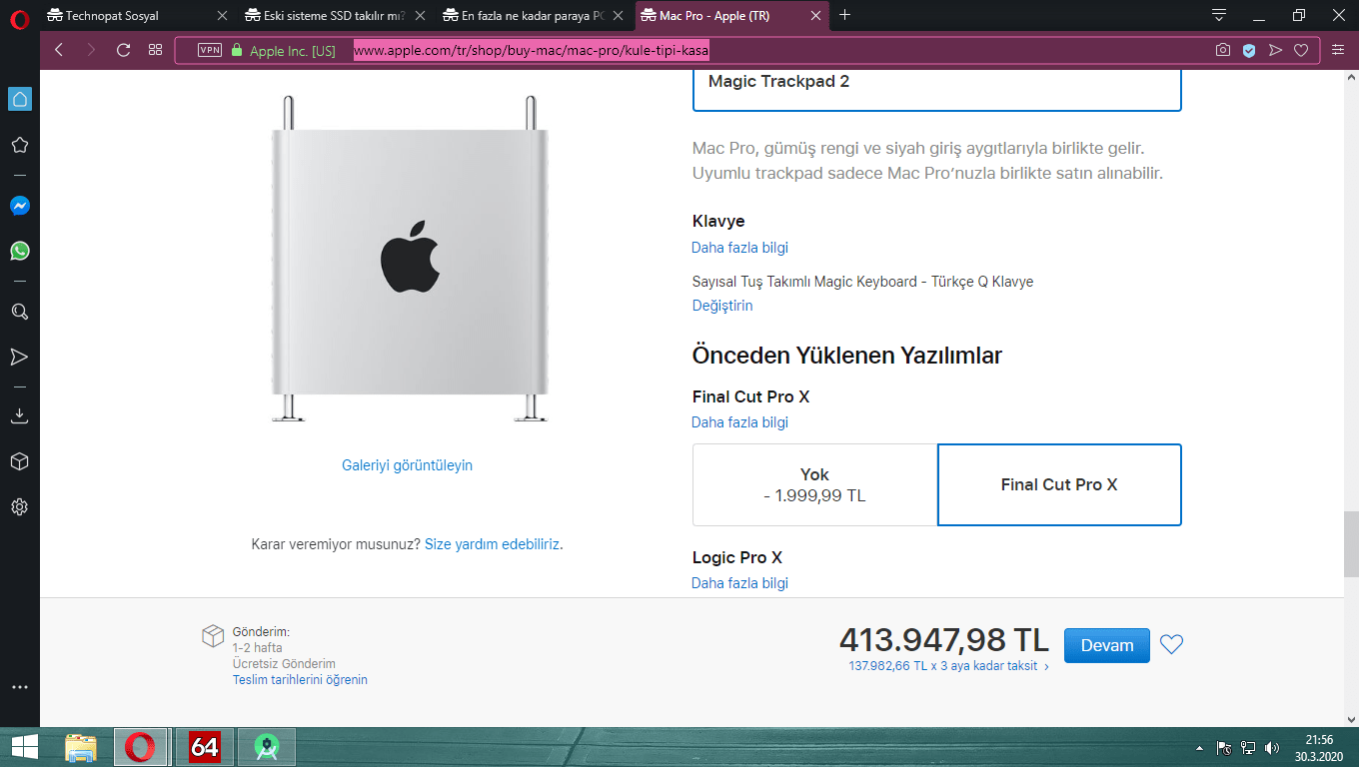This screenshot has height=767, width=1359.
Task: Open Extensions cube in the sidebar
Action: (x=19, y=461)
